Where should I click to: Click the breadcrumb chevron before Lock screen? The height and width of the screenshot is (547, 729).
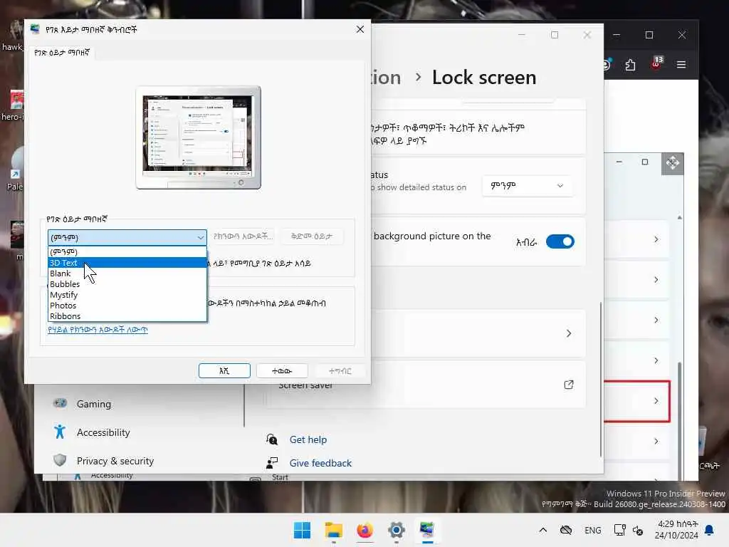pos(418,77)
